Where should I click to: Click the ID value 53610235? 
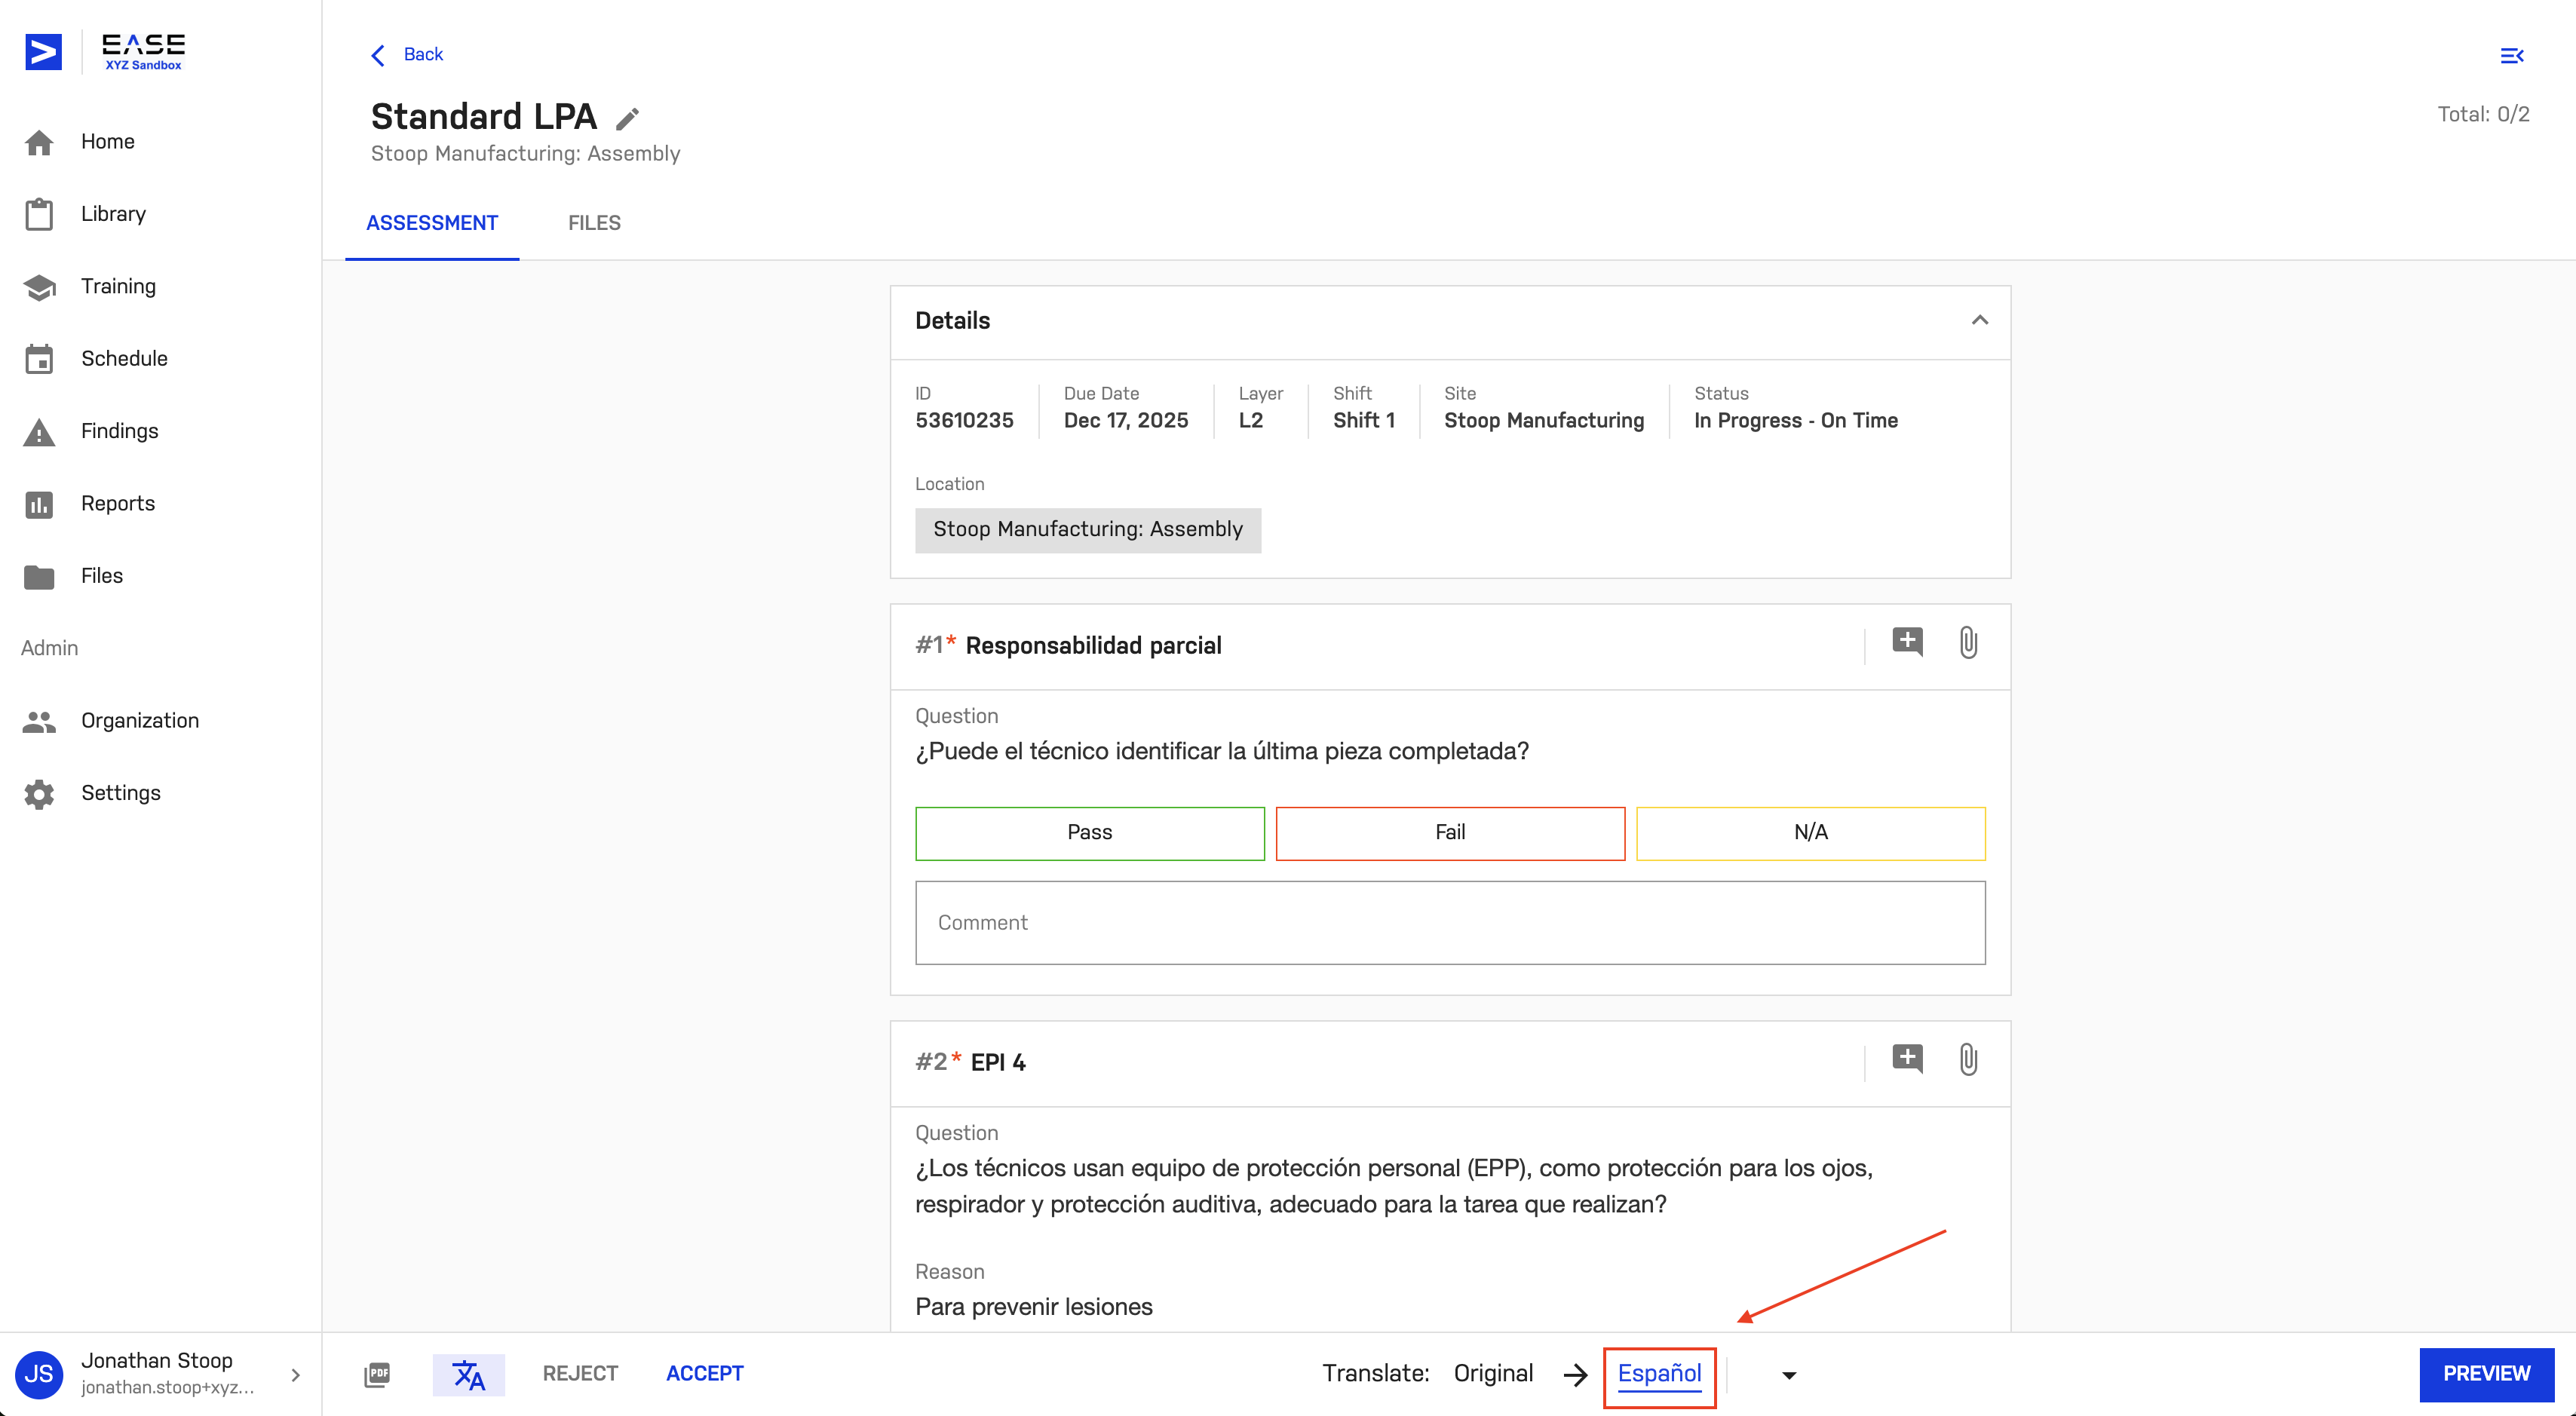coord(964,421)
